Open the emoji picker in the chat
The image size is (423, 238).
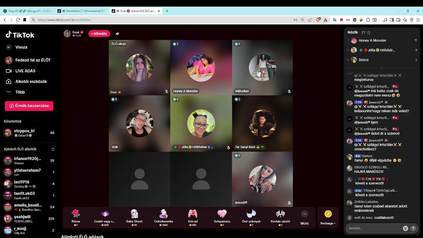point(405,228)
